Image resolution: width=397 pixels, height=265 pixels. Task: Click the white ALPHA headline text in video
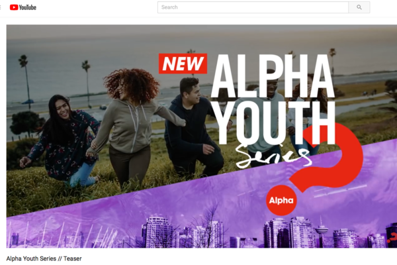[273, 76]
